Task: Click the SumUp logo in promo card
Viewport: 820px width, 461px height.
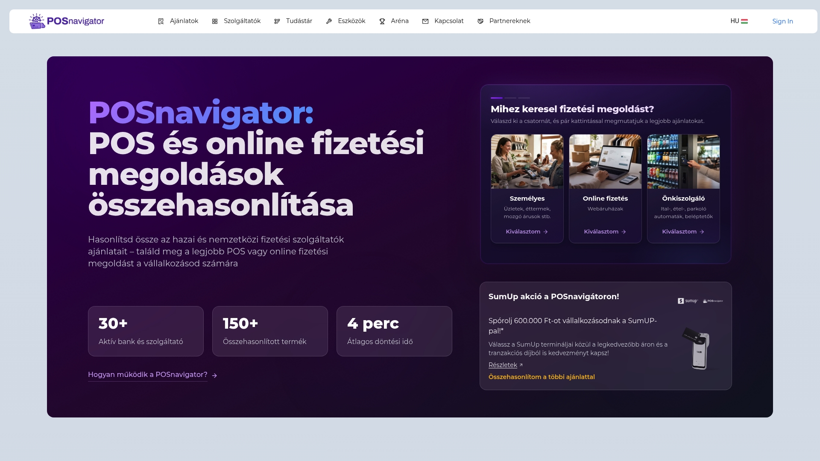Action: pyautogui.click(x=688, y=301)
